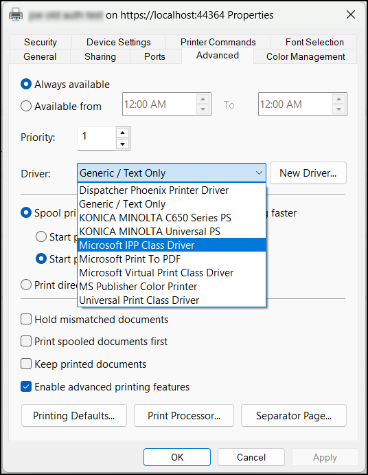Open Print Processor...

184,416
